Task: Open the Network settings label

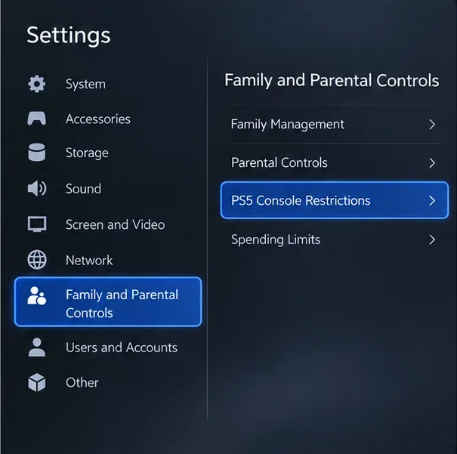Action: pos(89,260)
